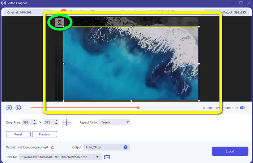The height and width of the screenshot is (163, 253).
Task: Click the Output: 598x325 label
Action: pyautogui.click(x=234, y=12)
